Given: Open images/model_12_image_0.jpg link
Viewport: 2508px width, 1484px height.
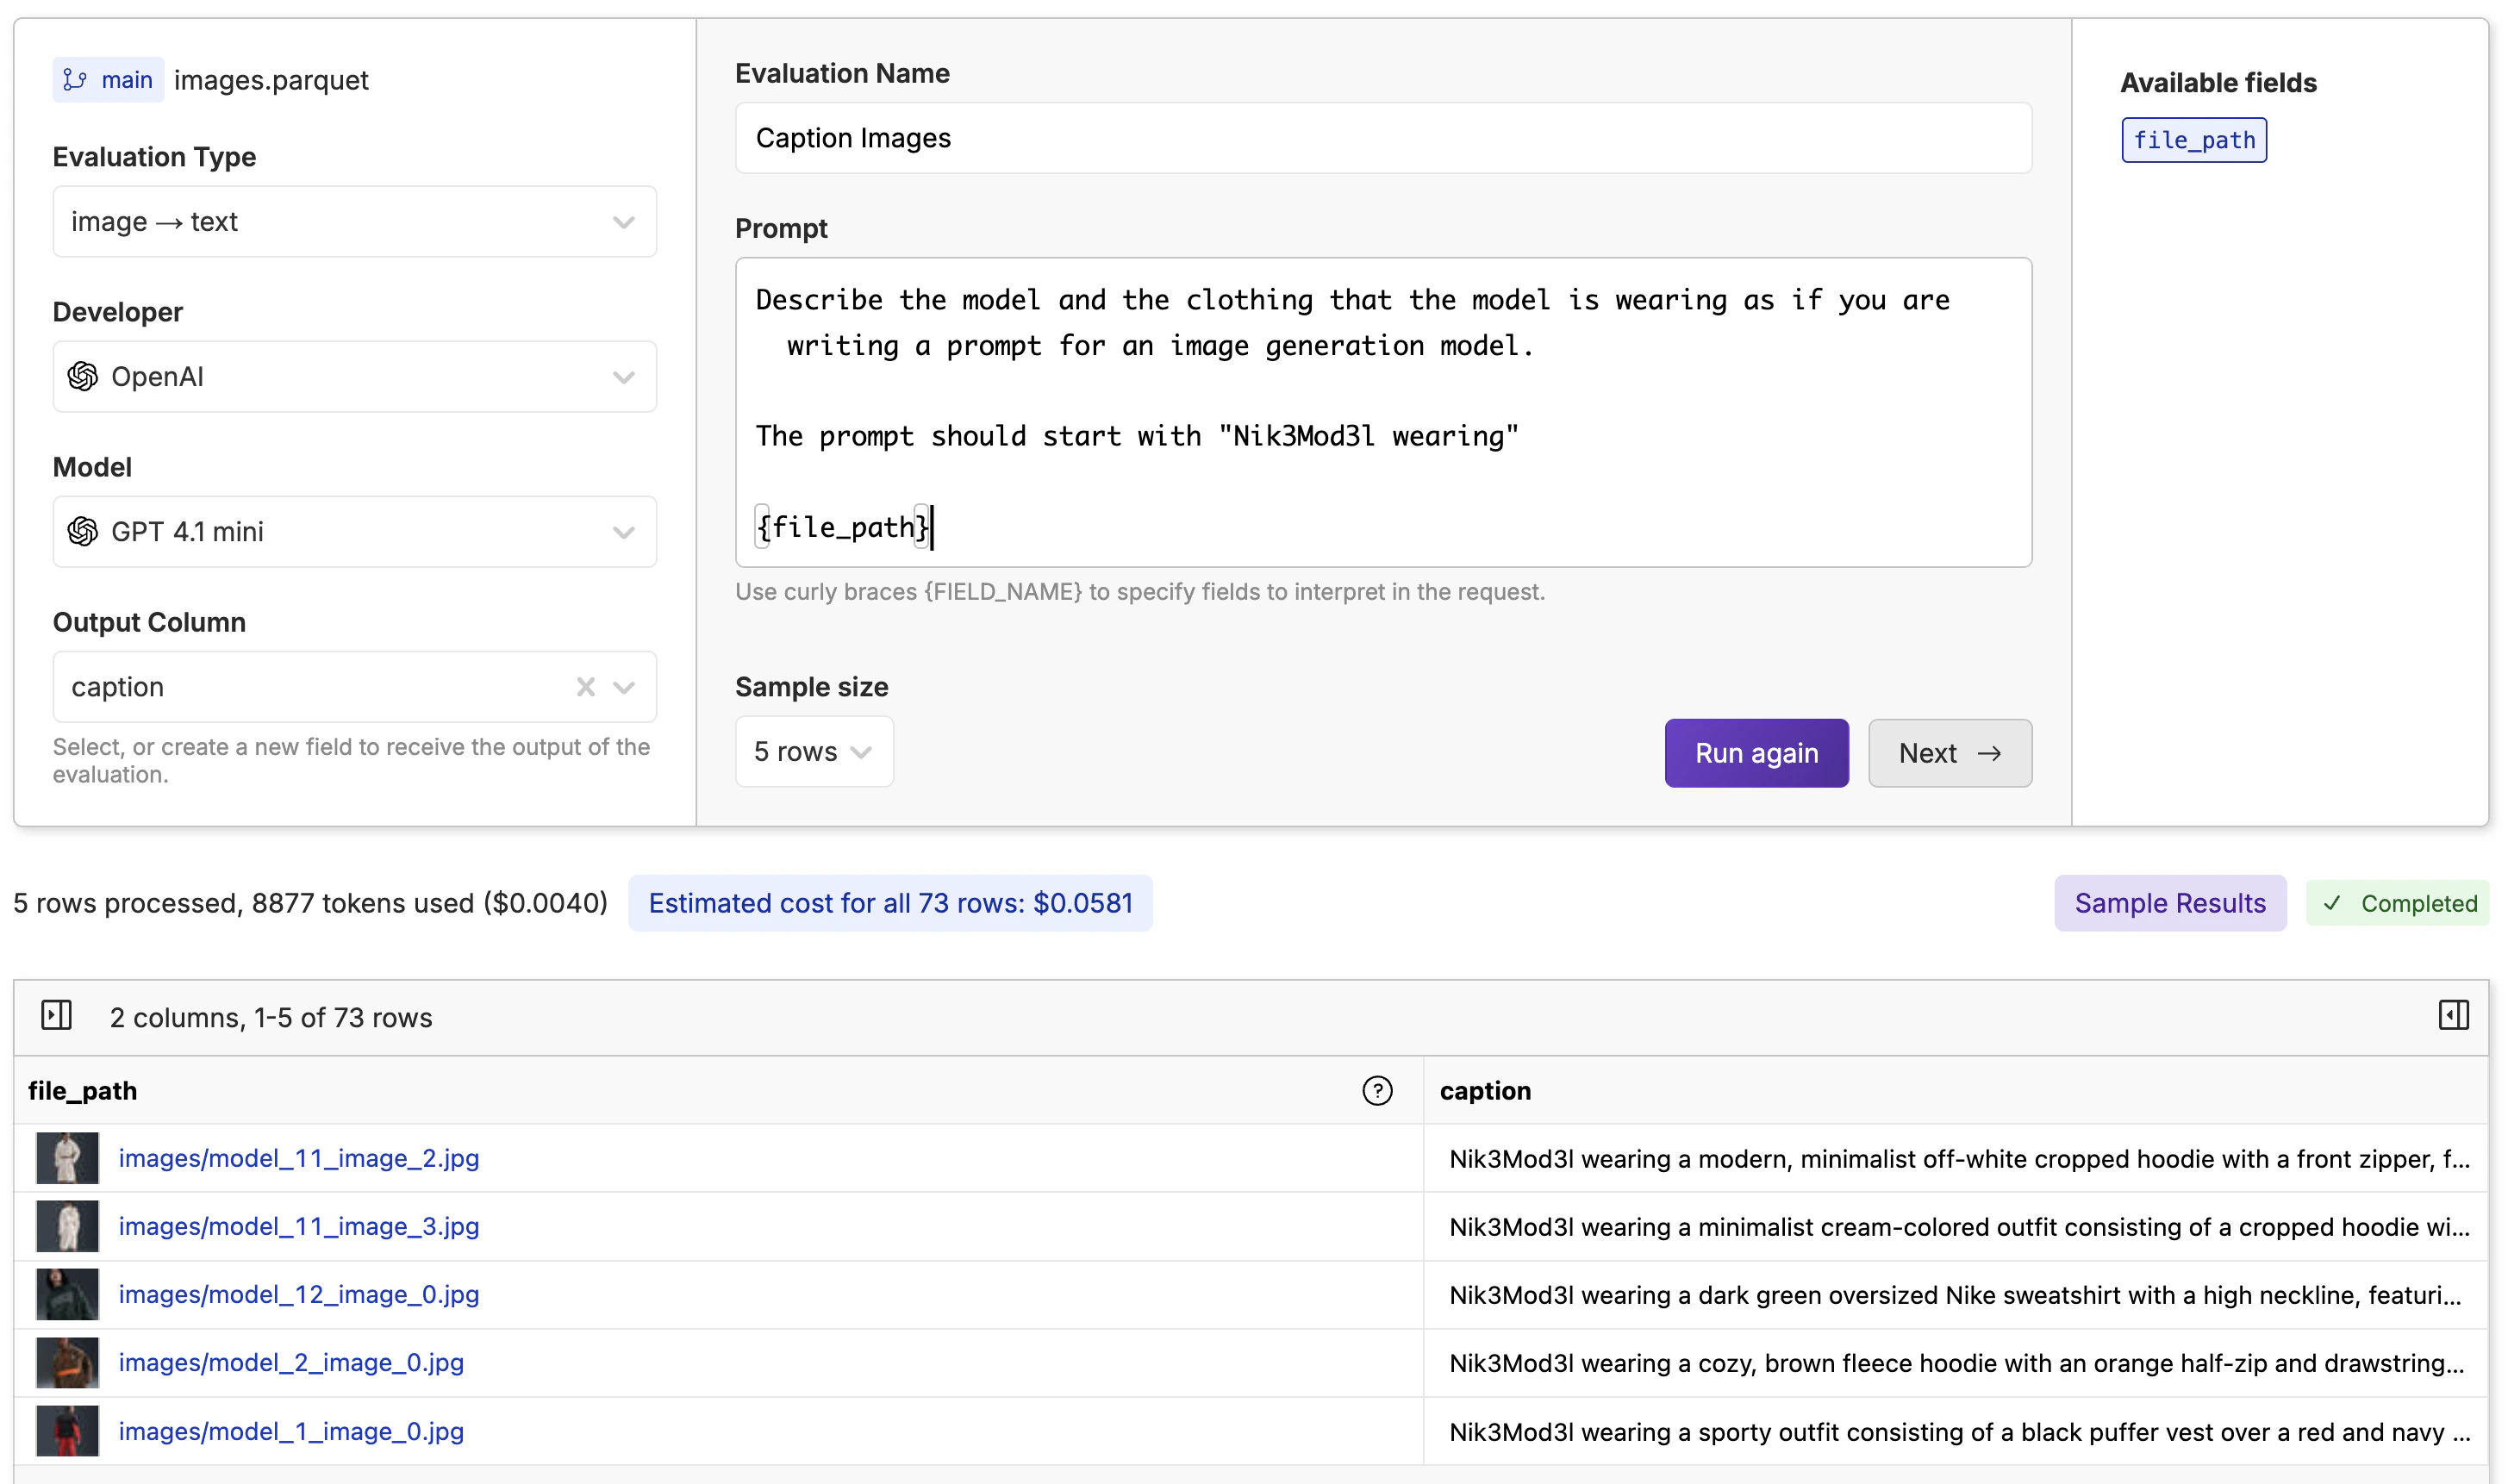Looking at the screenshot, I should tap(298, 1295).
